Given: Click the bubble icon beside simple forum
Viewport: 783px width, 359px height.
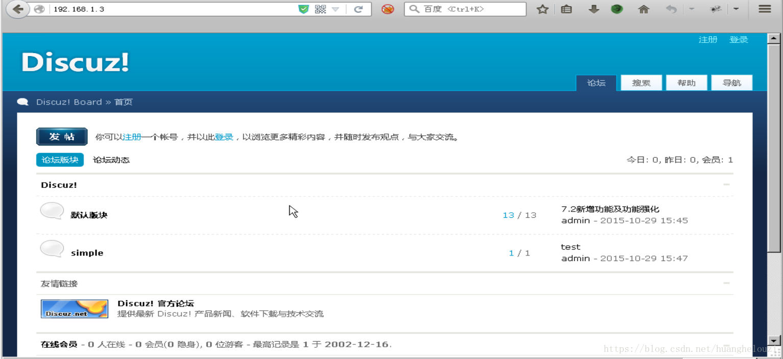Looking at the screenshot, I should coord(52,249).
